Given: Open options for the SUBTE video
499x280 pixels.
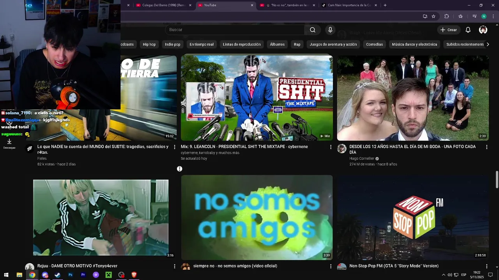Looking at the screenshot, I should [x=174, y=147].
